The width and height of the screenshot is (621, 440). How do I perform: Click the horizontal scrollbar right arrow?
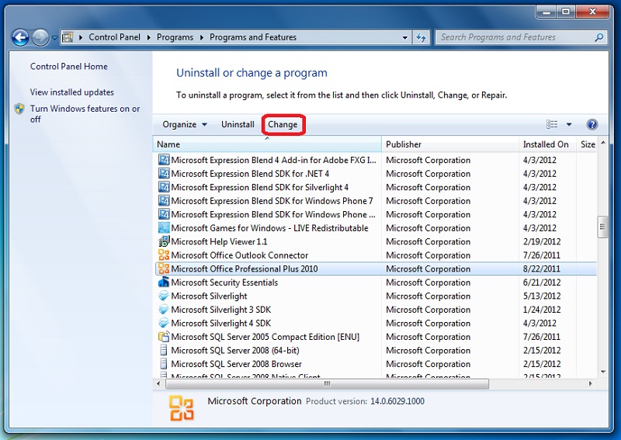[x=591, y=383]
